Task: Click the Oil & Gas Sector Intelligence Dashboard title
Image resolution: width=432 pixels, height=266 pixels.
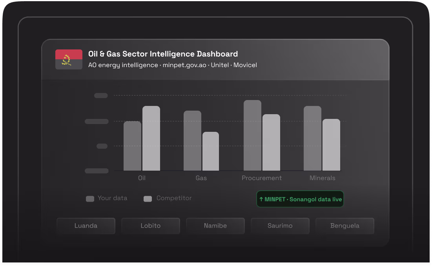Action: coord(163,54)
